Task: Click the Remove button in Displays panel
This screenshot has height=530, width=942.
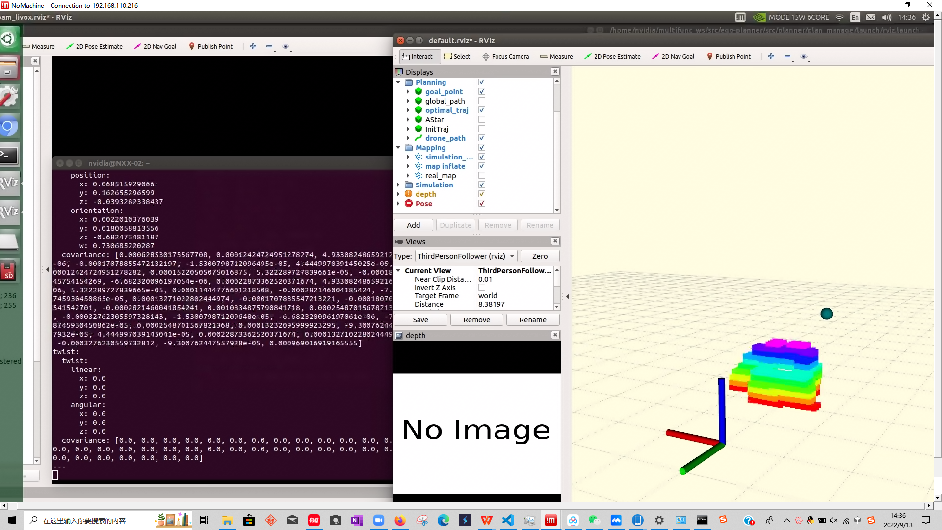Action: (x=497, y=225)
